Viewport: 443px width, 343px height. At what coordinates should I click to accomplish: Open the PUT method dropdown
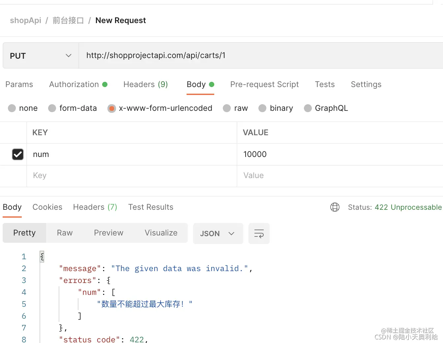pyautogui.click(x=41, y=56)
